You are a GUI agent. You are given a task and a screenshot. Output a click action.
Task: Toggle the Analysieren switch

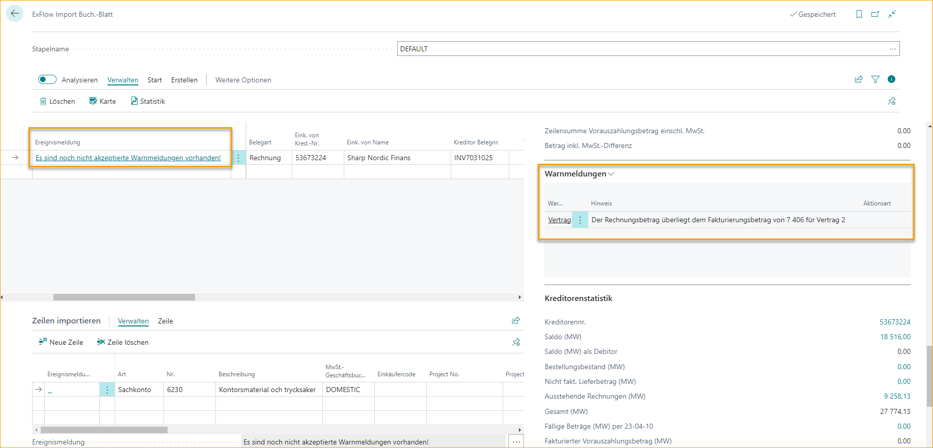coord(47,79)
